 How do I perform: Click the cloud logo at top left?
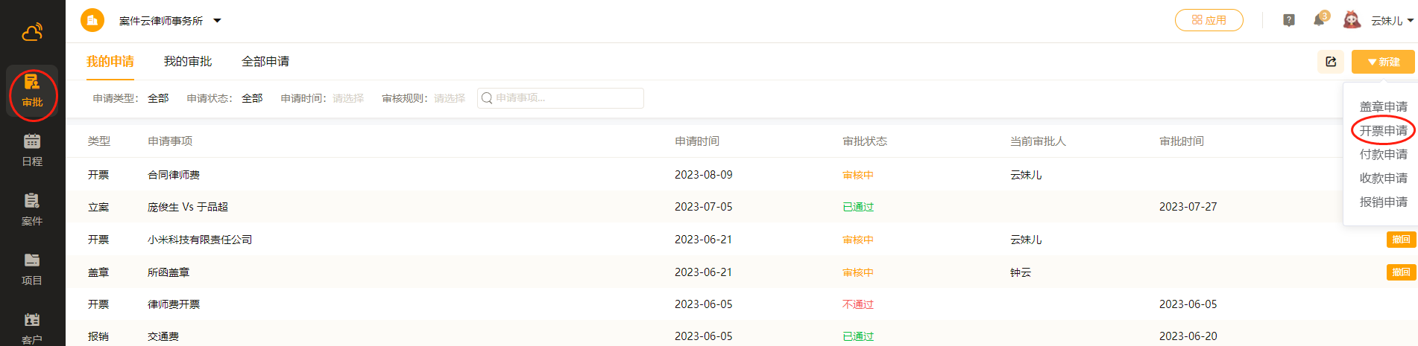[x=32, y=32]
